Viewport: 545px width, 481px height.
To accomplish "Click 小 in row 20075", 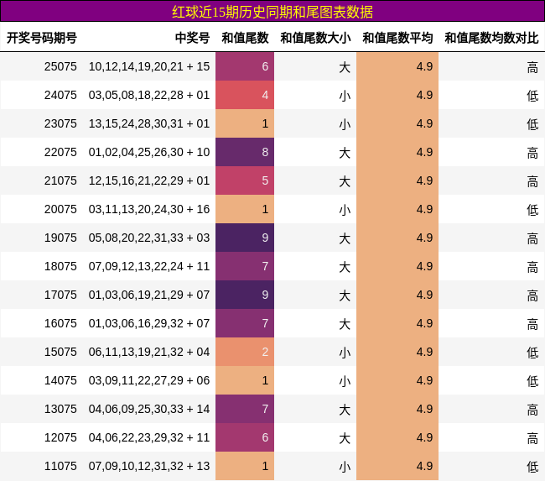I will (345, 210).
